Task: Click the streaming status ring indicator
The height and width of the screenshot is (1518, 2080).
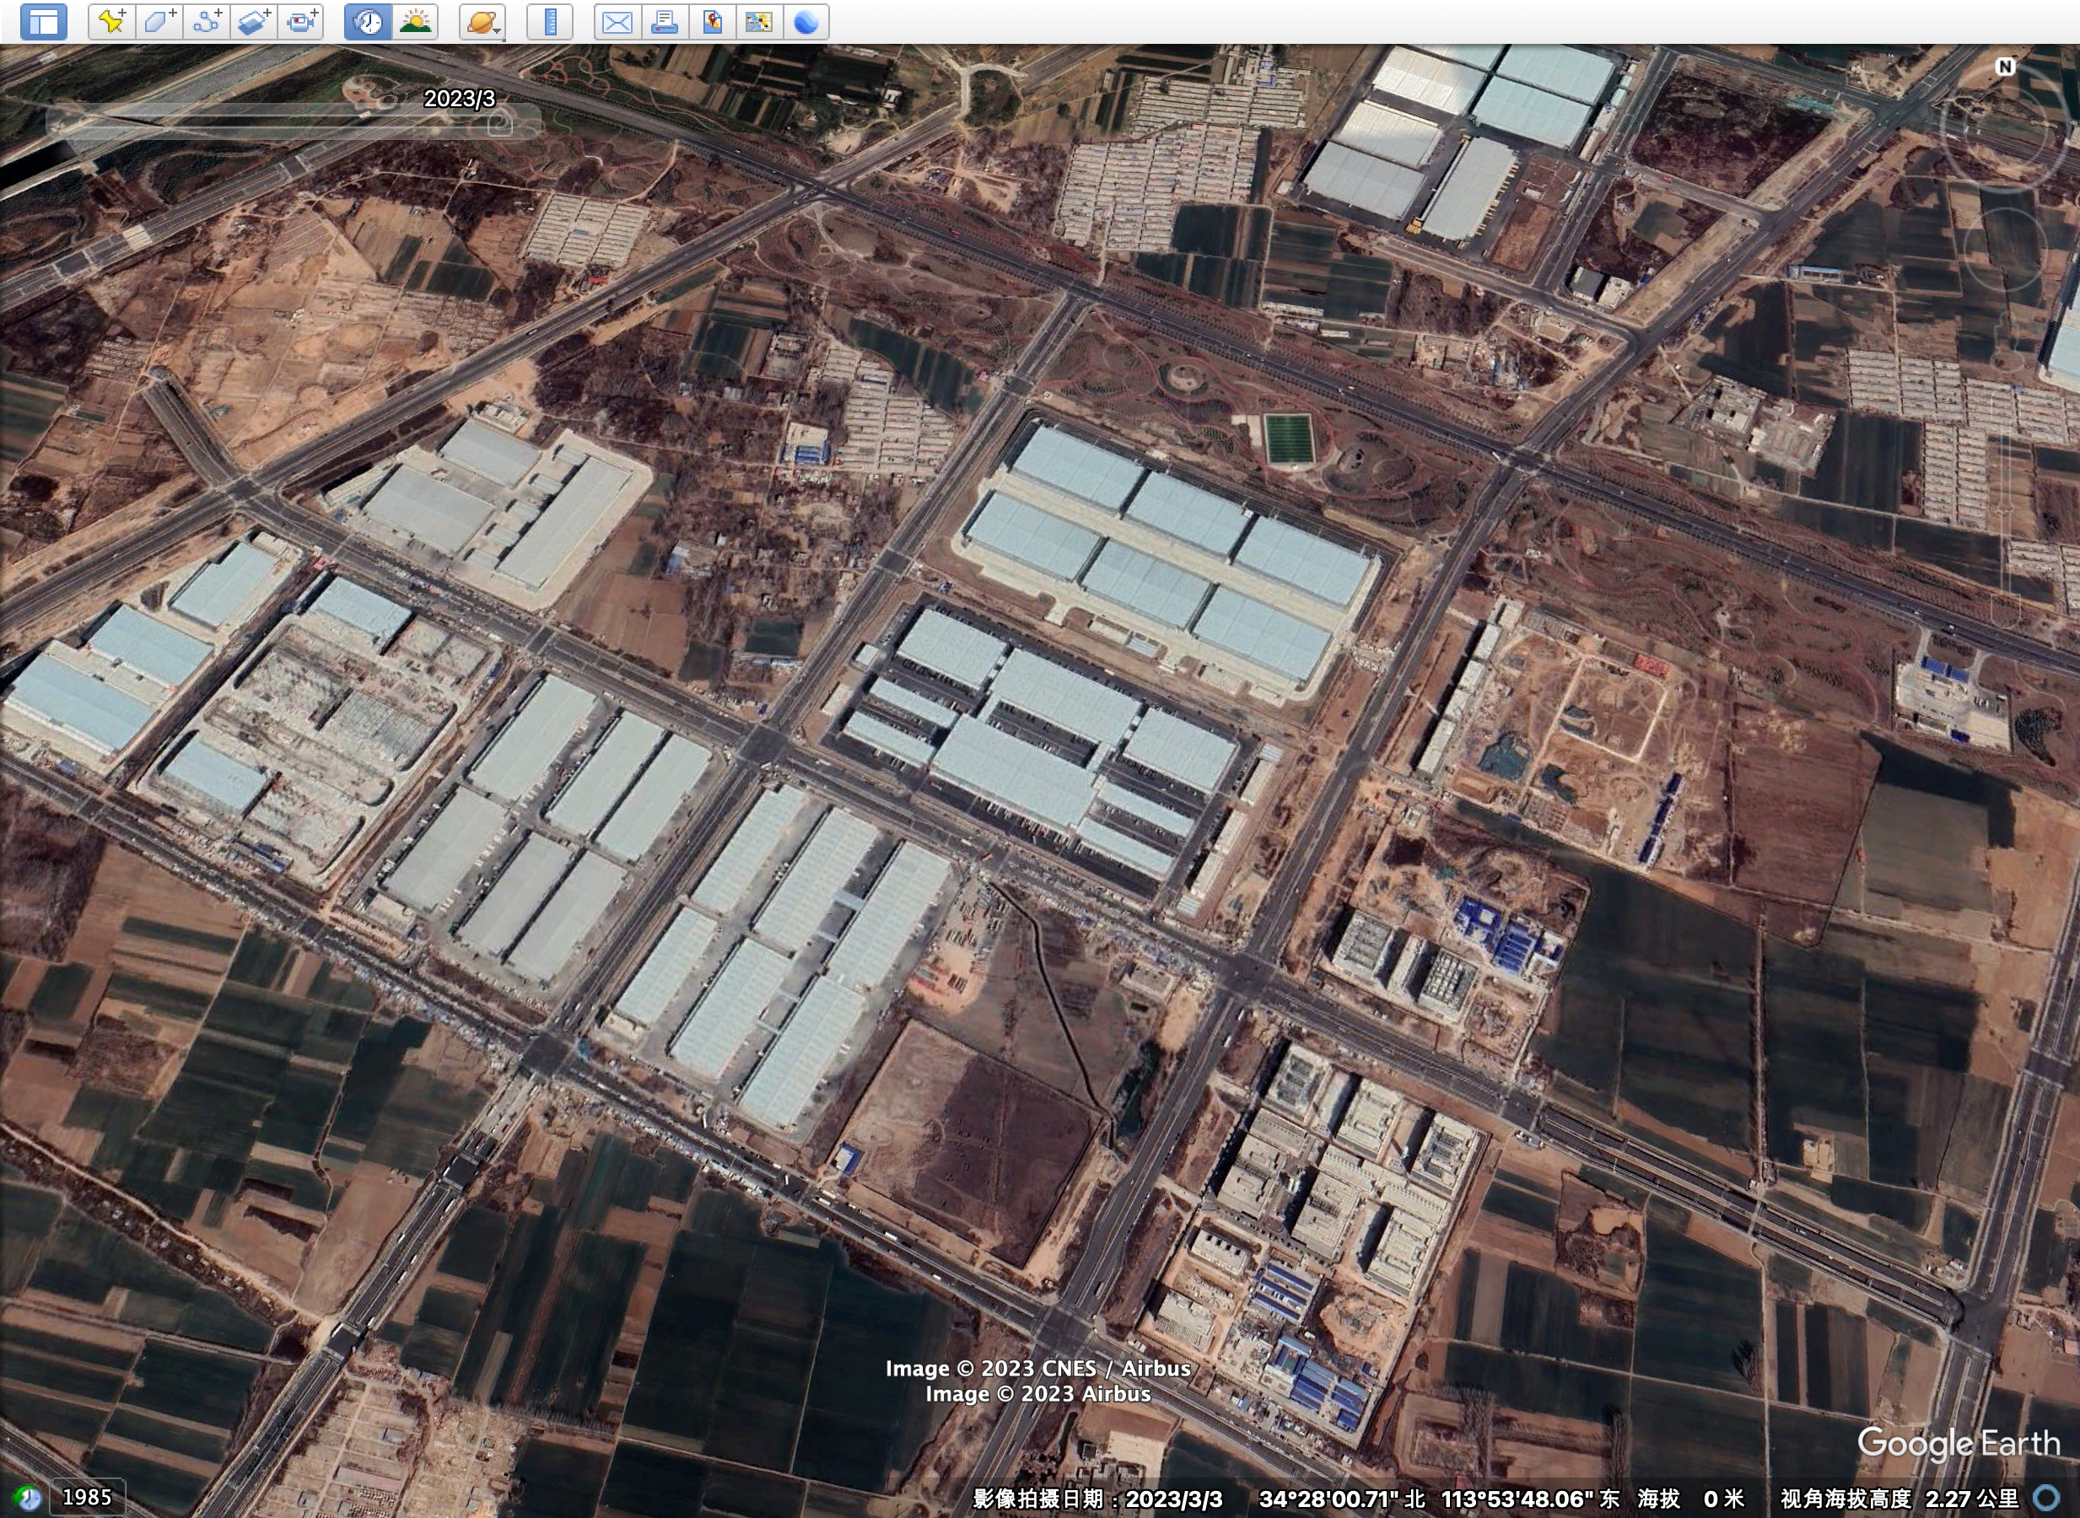Action: (x=2046, y=1499)
